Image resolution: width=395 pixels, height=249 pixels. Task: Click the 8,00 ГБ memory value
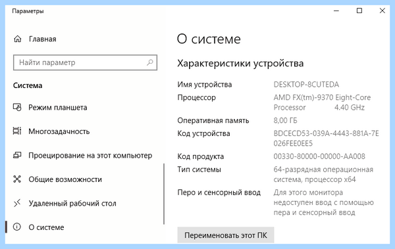tap(286, 120)
